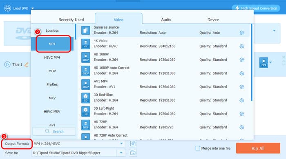
Task: Click the Same as source format icon
Action: (85, 30)
